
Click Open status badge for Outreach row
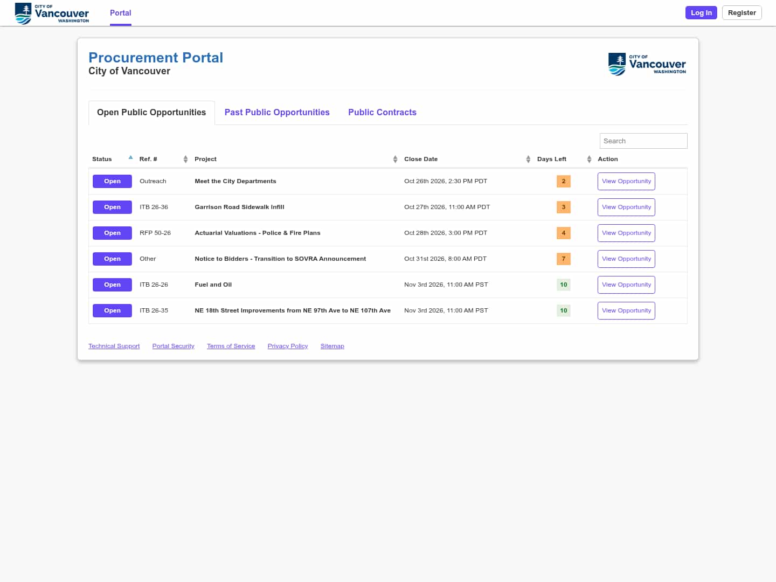pyautogui.click(x=112, y=181)
